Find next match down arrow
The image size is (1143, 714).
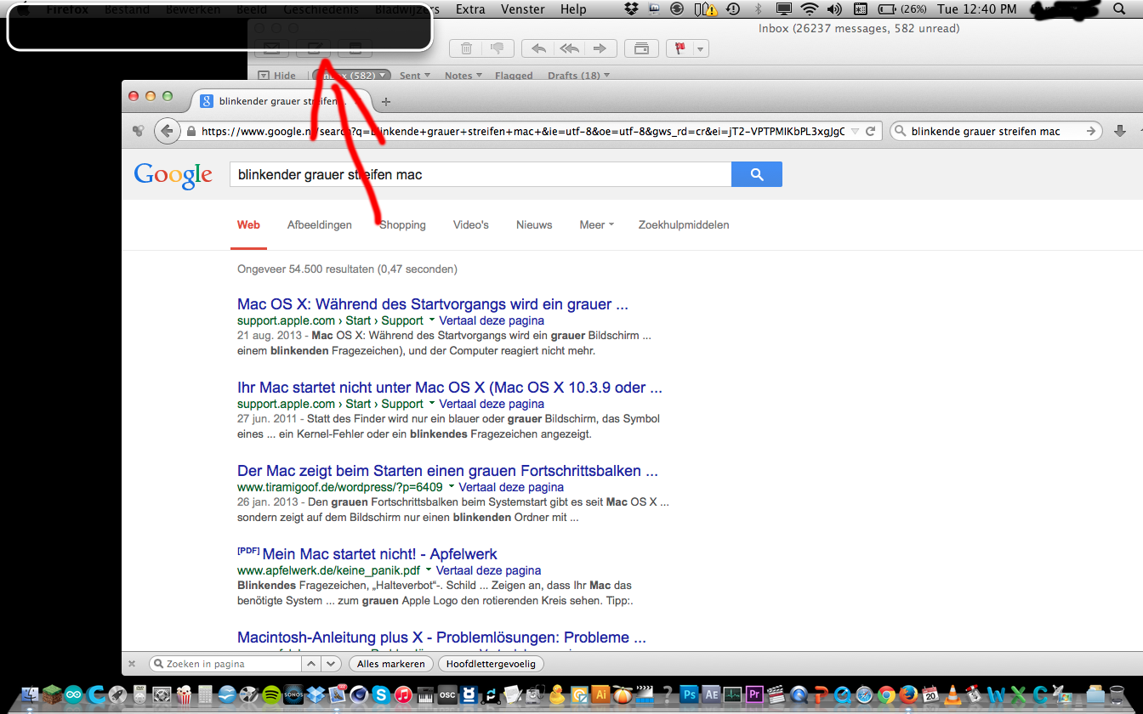[x=331, y=664]
